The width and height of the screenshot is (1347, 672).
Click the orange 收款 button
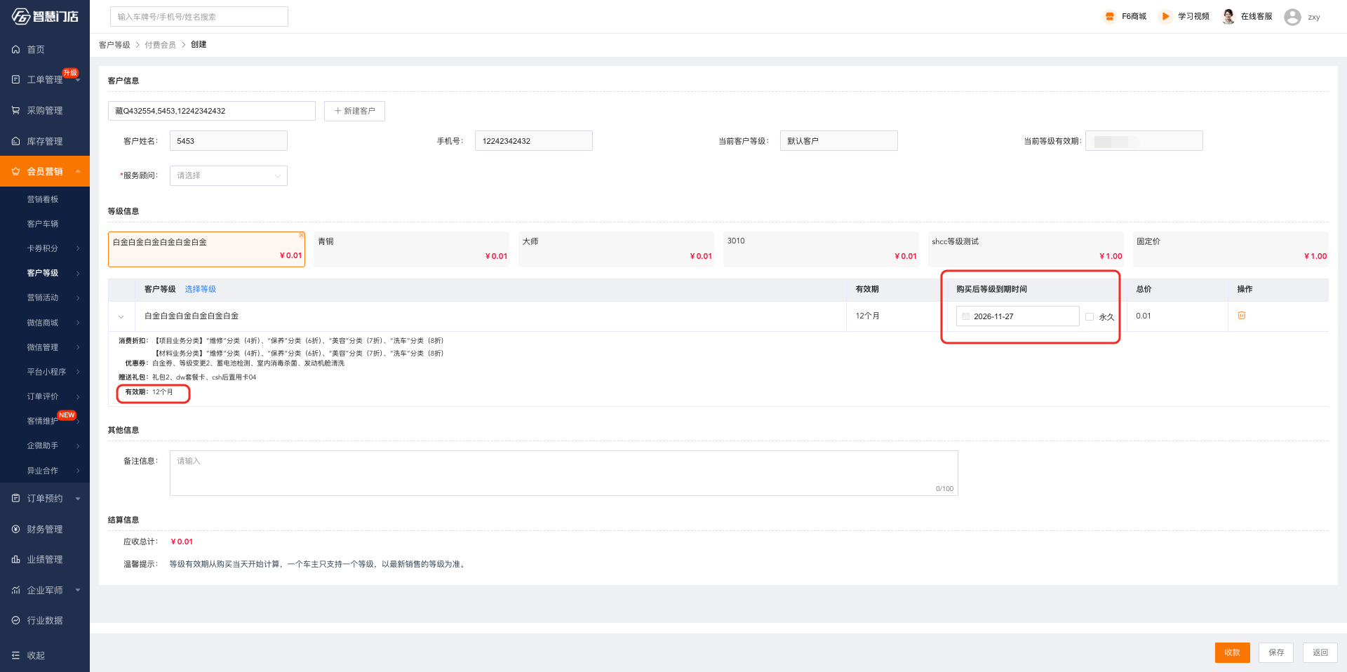click(x=1232, y=652)
